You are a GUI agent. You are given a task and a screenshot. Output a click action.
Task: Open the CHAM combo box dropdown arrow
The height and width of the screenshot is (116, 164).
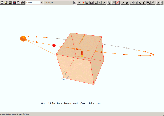42,3
